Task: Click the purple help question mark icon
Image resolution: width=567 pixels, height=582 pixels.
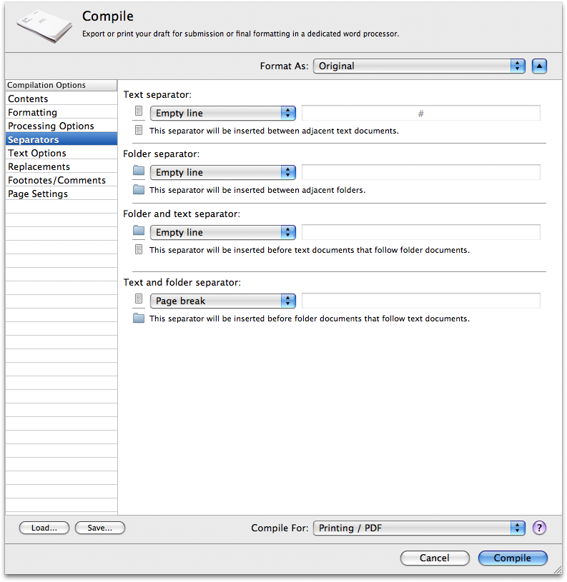Action: coord(539,528)
